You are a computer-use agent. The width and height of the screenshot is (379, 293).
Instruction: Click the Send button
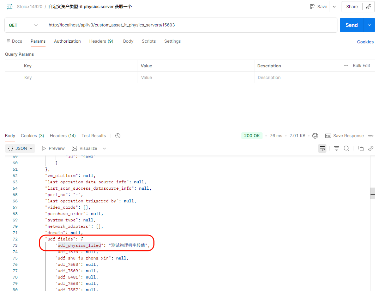coord(351,25)
